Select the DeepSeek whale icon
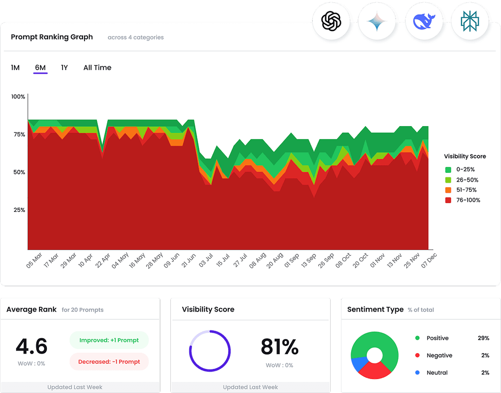Screen dimensions: 501x393 click(424, 20)
